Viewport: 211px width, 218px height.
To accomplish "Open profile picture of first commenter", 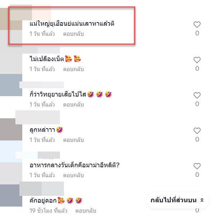I will pos(11,19).
